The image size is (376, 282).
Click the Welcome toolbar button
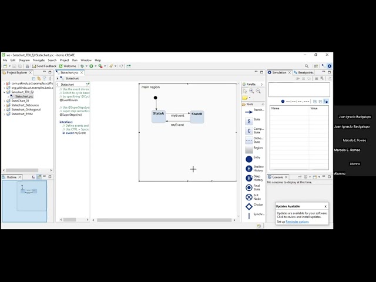[68, 66]
